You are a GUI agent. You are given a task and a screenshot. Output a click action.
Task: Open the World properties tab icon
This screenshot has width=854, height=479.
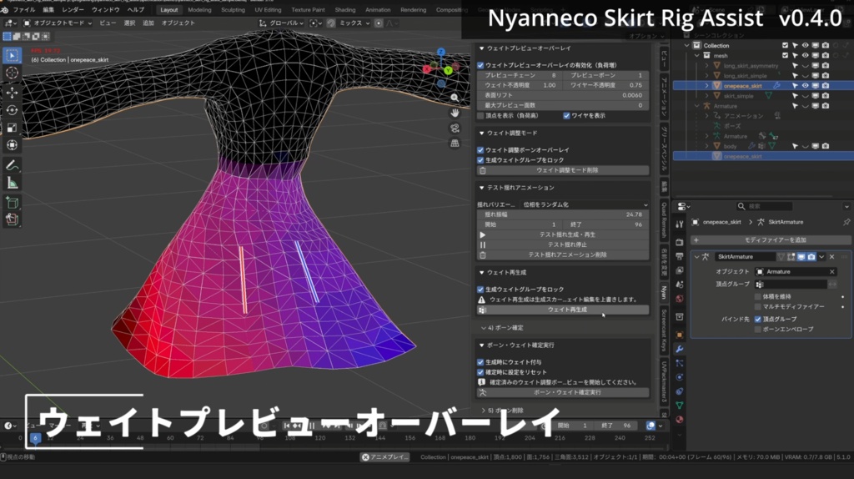679,299
